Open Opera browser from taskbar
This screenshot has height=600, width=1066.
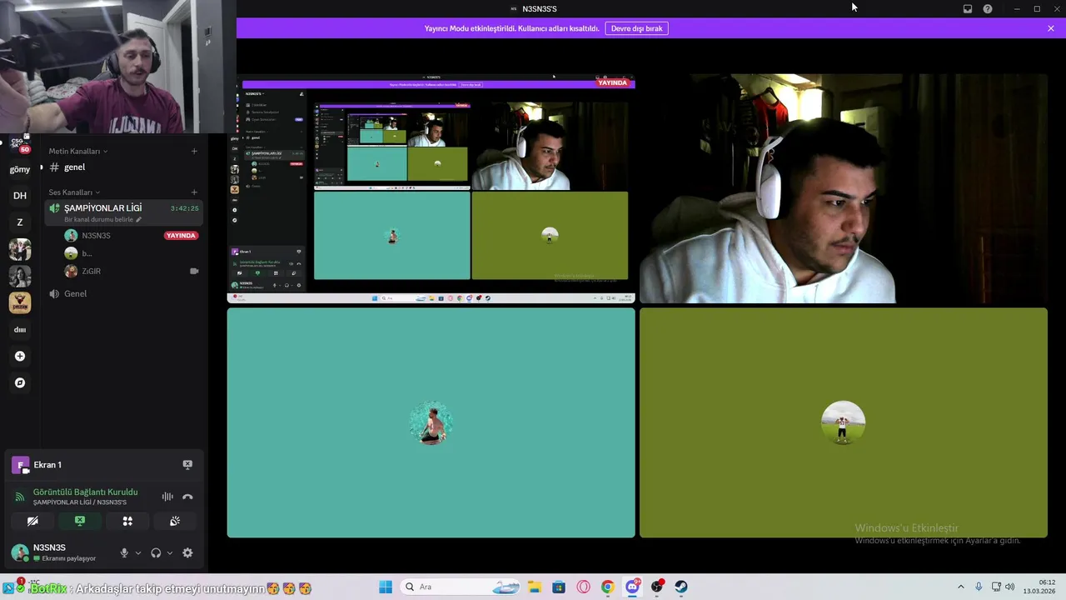click(x=583, y=587)
